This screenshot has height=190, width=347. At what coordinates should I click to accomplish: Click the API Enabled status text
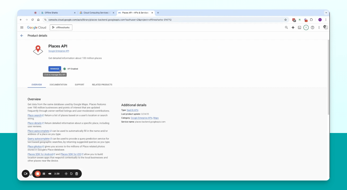pyautogui.click(x=73, y=69)
